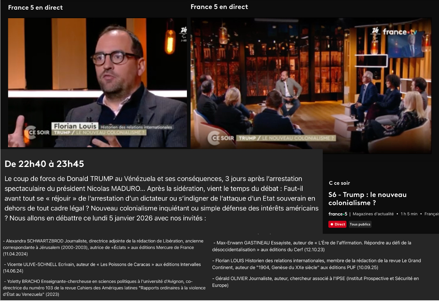Click the C ce soir logo in studio video

[x=221, y=138]
